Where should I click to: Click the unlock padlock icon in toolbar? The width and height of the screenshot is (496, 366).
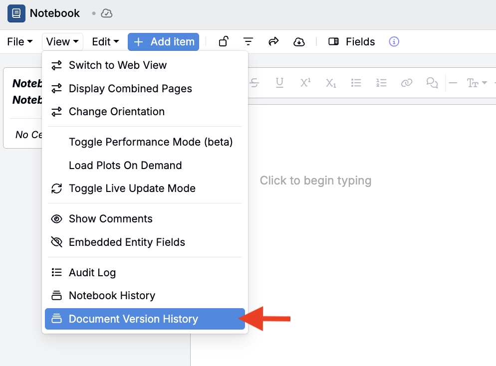pyautogui.click(x=224, y=42)
